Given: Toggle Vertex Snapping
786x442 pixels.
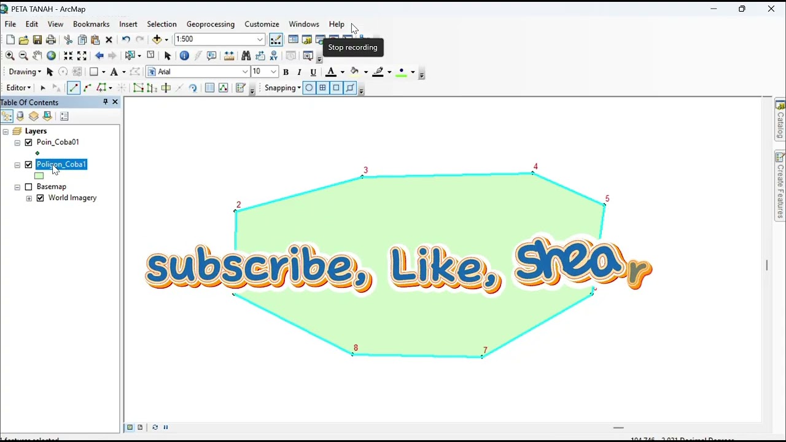Looking at the screenshot, I should [336, 88].
